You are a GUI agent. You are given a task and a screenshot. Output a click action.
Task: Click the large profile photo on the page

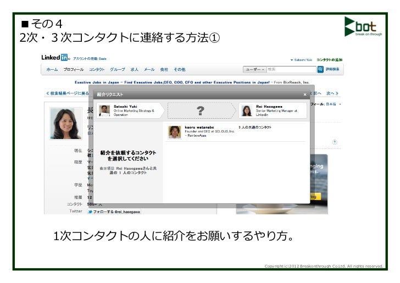tap(66, 124)
